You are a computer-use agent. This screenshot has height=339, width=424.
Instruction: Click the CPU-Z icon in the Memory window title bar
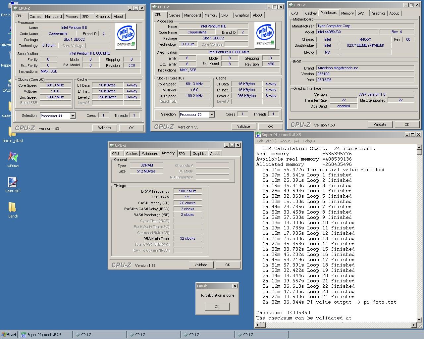[x=112, y=145]
